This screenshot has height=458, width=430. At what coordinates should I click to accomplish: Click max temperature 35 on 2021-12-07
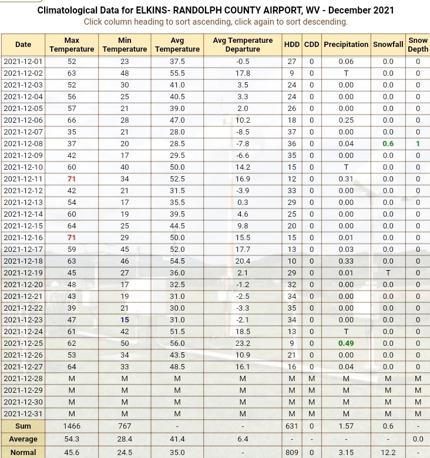click(x=72, y=132)
